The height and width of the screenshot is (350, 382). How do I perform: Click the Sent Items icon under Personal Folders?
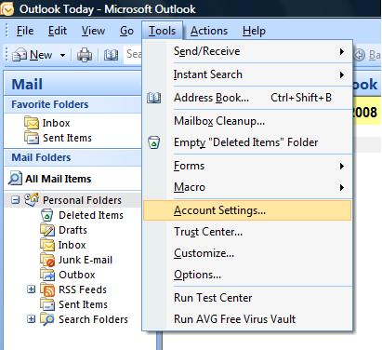[47, 304]
